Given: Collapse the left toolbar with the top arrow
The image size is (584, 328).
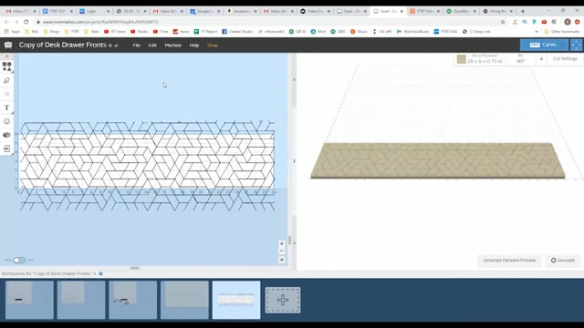Looking at the screenshot, I should (x=6, y=56).
